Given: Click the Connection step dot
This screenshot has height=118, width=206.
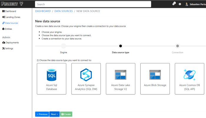Looking at the screenshot, I should click(x=177, y=46).
